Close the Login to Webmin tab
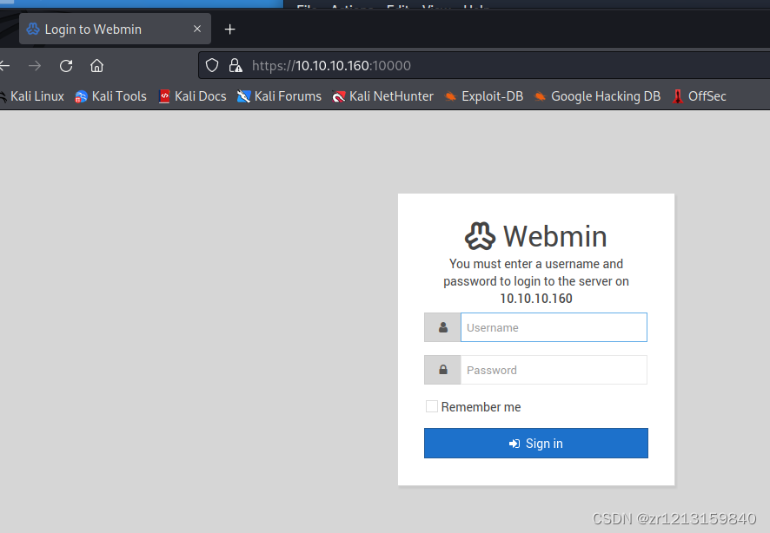This screenshot has width=770, height=533. 197,29
